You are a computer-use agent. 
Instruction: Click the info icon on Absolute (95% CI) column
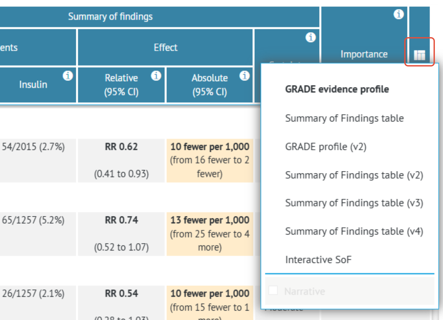point(245,76)
